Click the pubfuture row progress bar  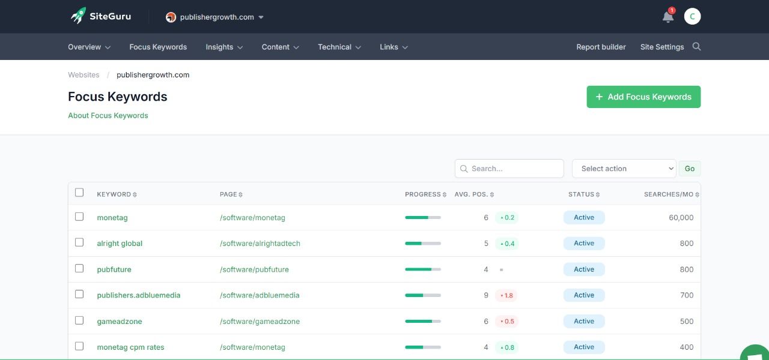click(423, 269)
